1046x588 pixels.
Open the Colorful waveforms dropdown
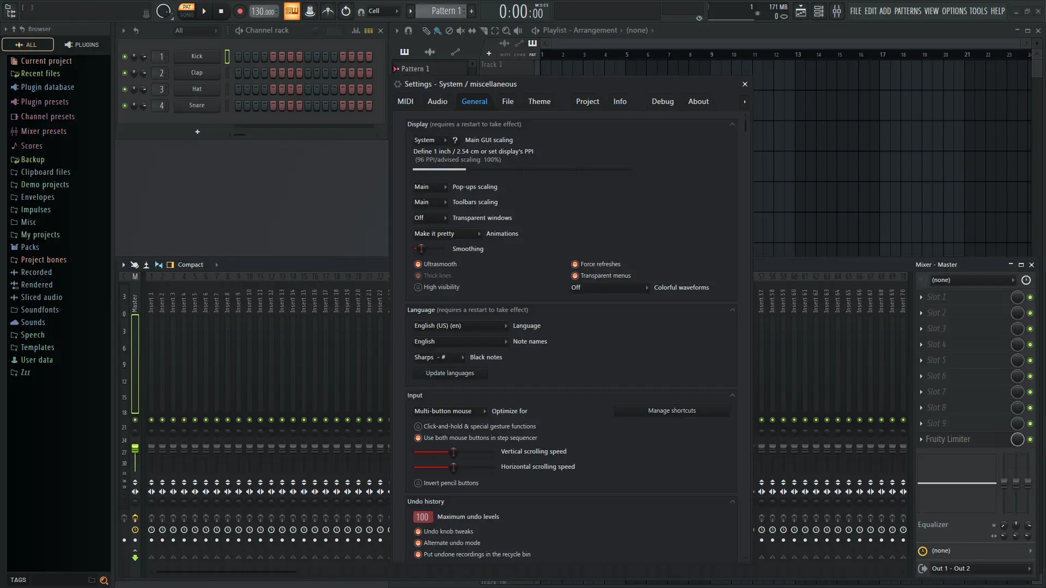coord(609,287)
